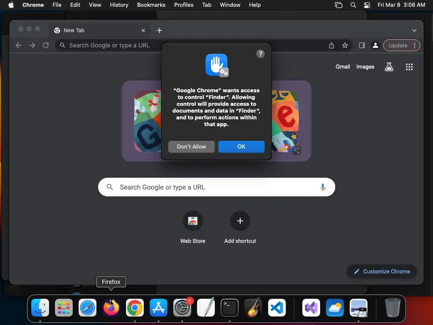Image resolution: width=433 pixels, height=325 pixels.
Task: Open the App Store from the Dock
Action: pyautogui.click(x=159, y=308)
